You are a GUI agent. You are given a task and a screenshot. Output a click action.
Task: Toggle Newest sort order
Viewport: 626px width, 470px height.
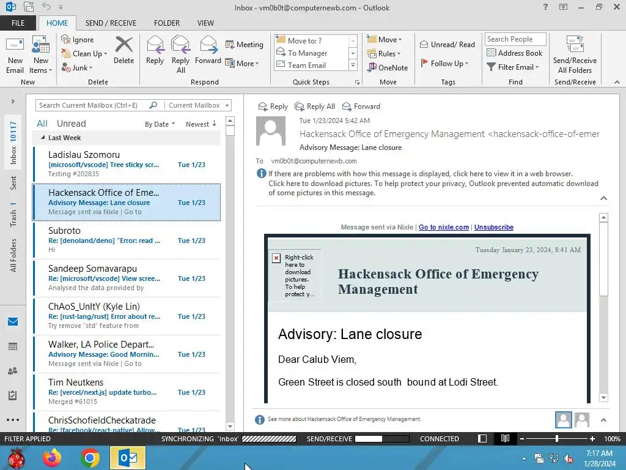(x=201, y=124)
